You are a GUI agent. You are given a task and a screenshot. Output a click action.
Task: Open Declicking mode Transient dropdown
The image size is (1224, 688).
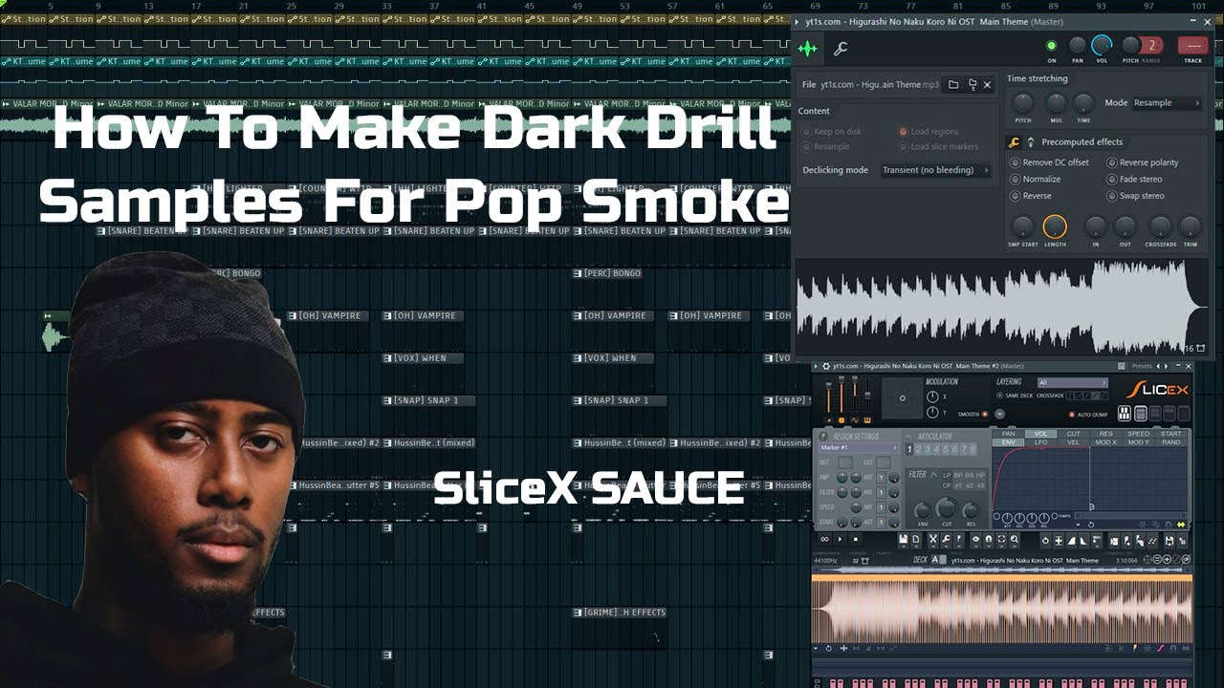point(936,170)
